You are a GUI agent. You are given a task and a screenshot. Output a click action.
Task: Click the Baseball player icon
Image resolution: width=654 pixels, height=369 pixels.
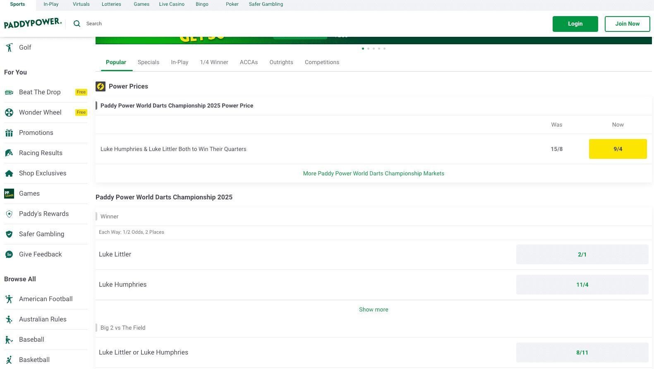click(9, 340)
